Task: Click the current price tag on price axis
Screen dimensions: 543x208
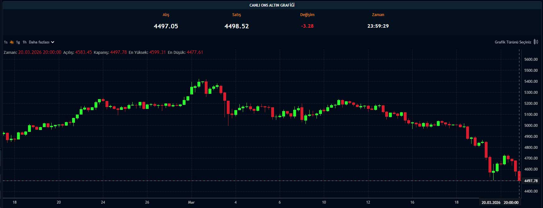Action: point(531,181)
